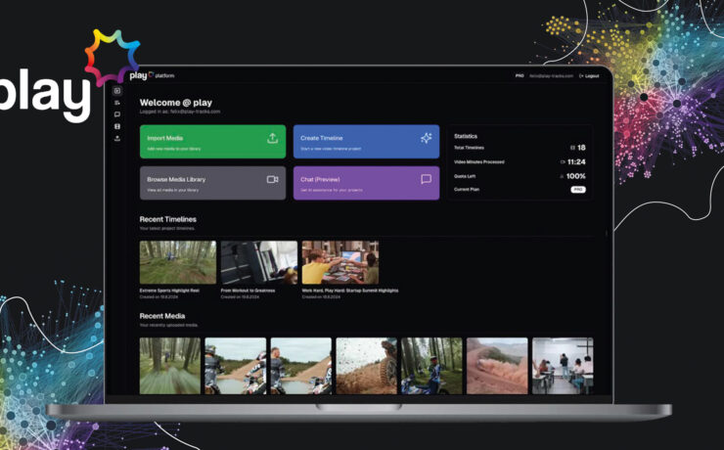This screenshot has width=724, height=450.
Task: Open the dashboard home sidebar icon
Action: point(117,91)
